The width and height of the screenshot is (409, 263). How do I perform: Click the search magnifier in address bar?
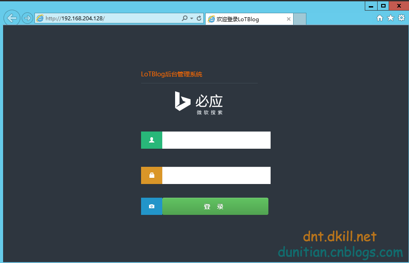pos(185,18)
